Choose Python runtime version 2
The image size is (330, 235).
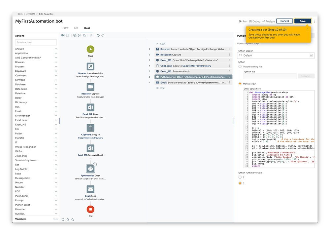(x=240, y=177)
